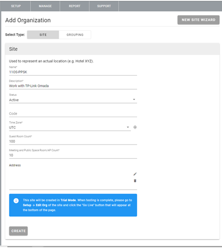
Task: Click the Status dropdown arrow
Action: pos(134,100)
